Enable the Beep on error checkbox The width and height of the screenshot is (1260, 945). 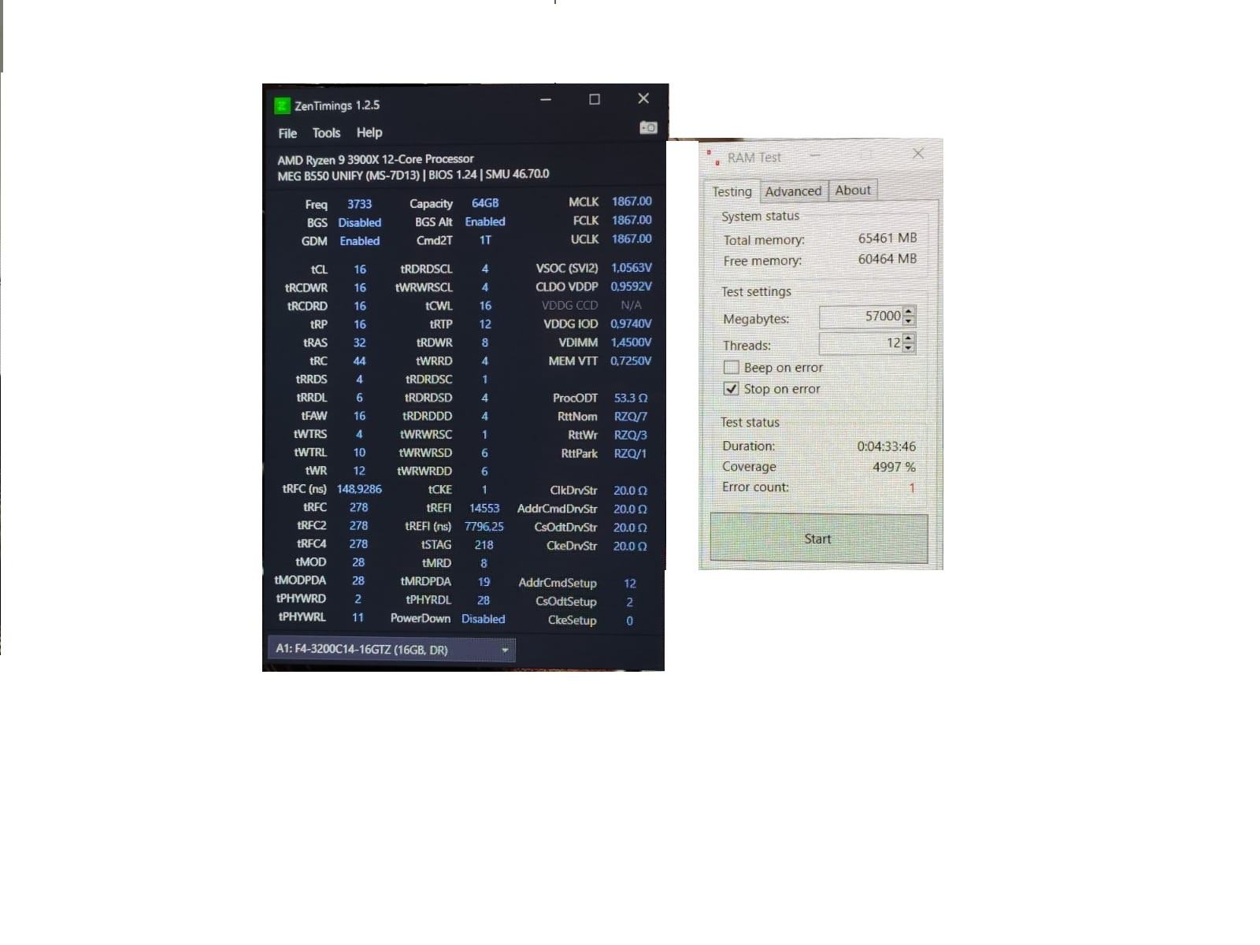(x=732, y=367)
